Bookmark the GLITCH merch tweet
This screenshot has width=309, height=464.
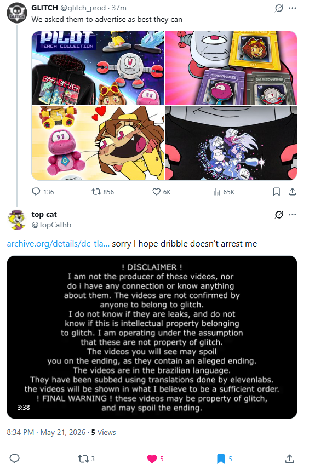[277, 192]
